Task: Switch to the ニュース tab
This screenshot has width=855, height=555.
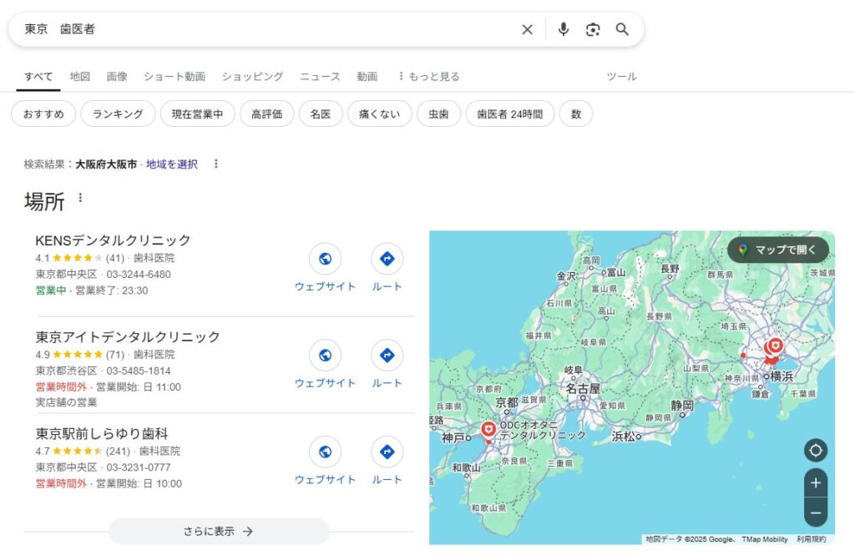Action: [320, 76]
